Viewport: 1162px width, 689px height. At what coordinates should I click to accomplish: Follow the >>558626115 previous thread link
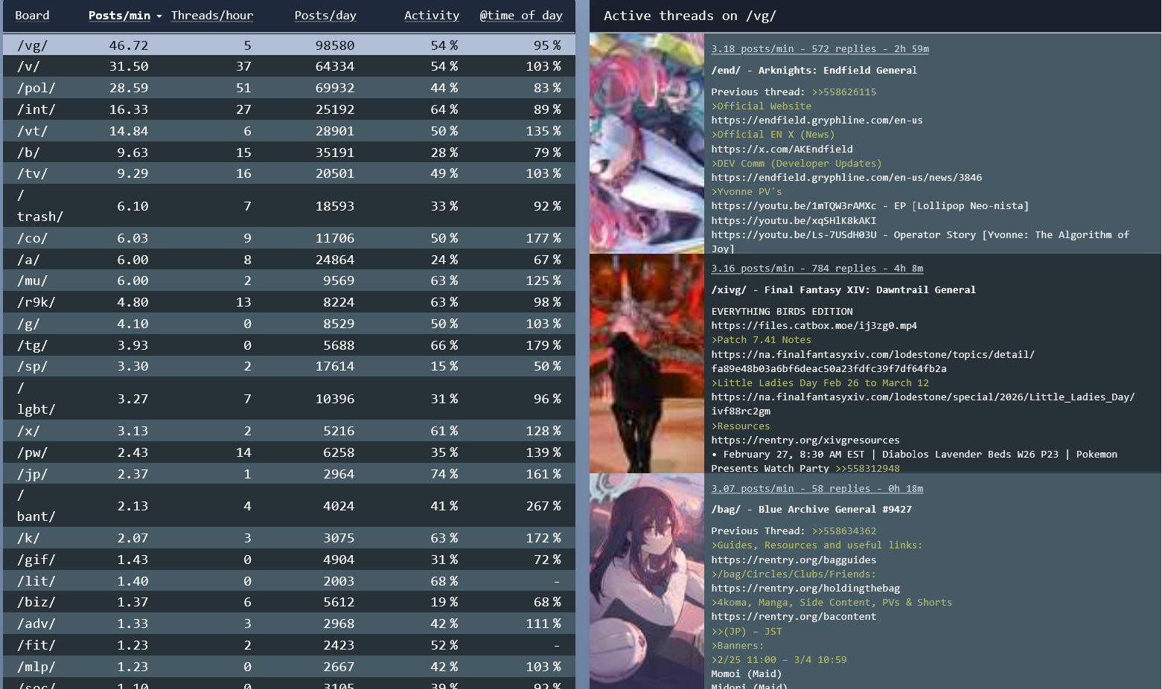(x=844, y=92)
